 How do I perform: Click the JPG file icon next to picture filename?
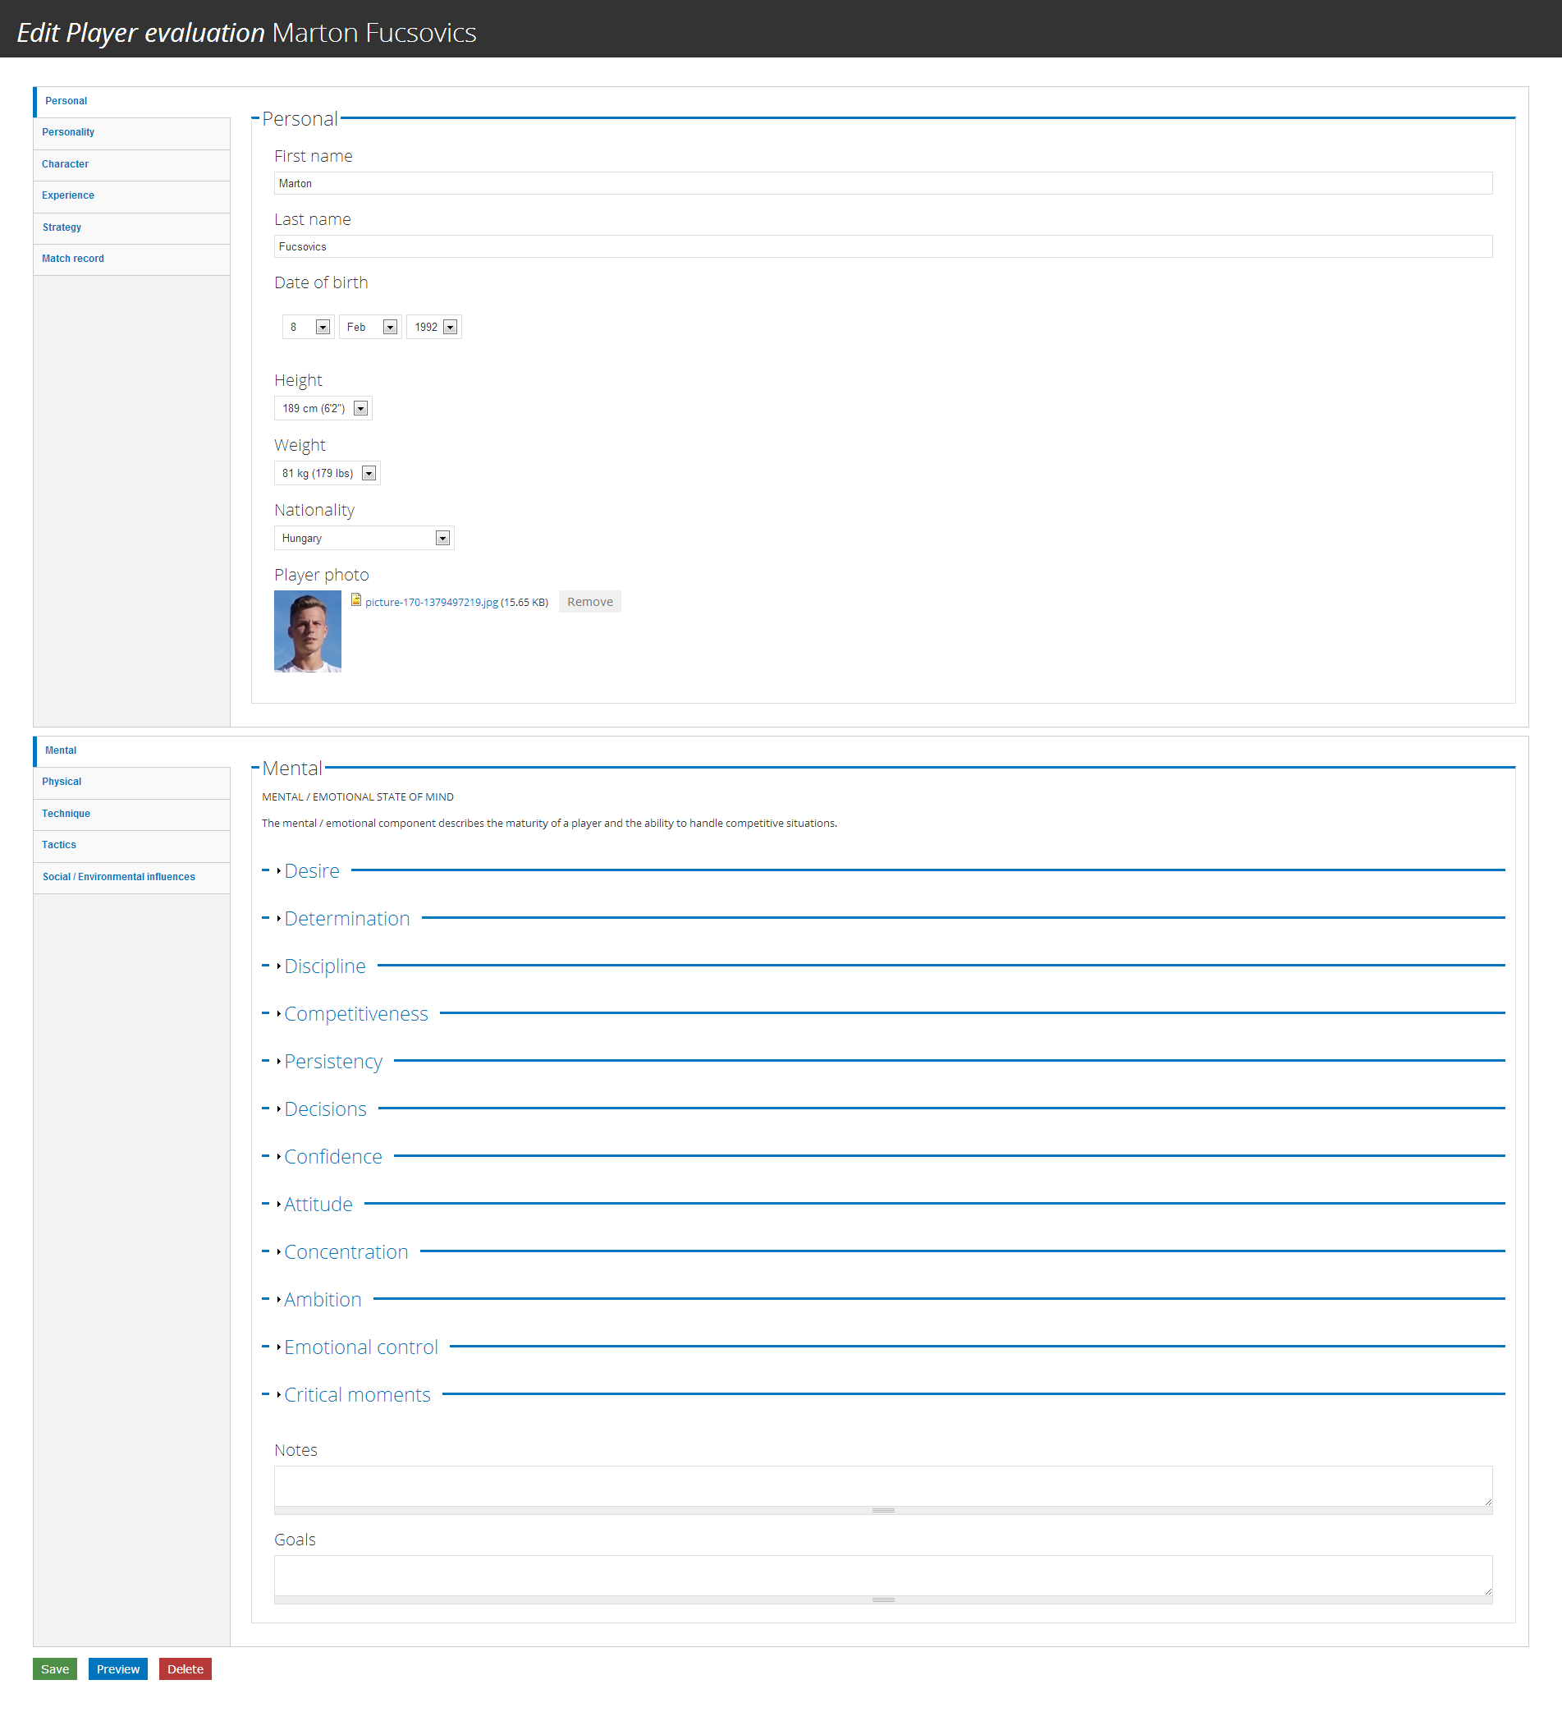coord(355,600)
